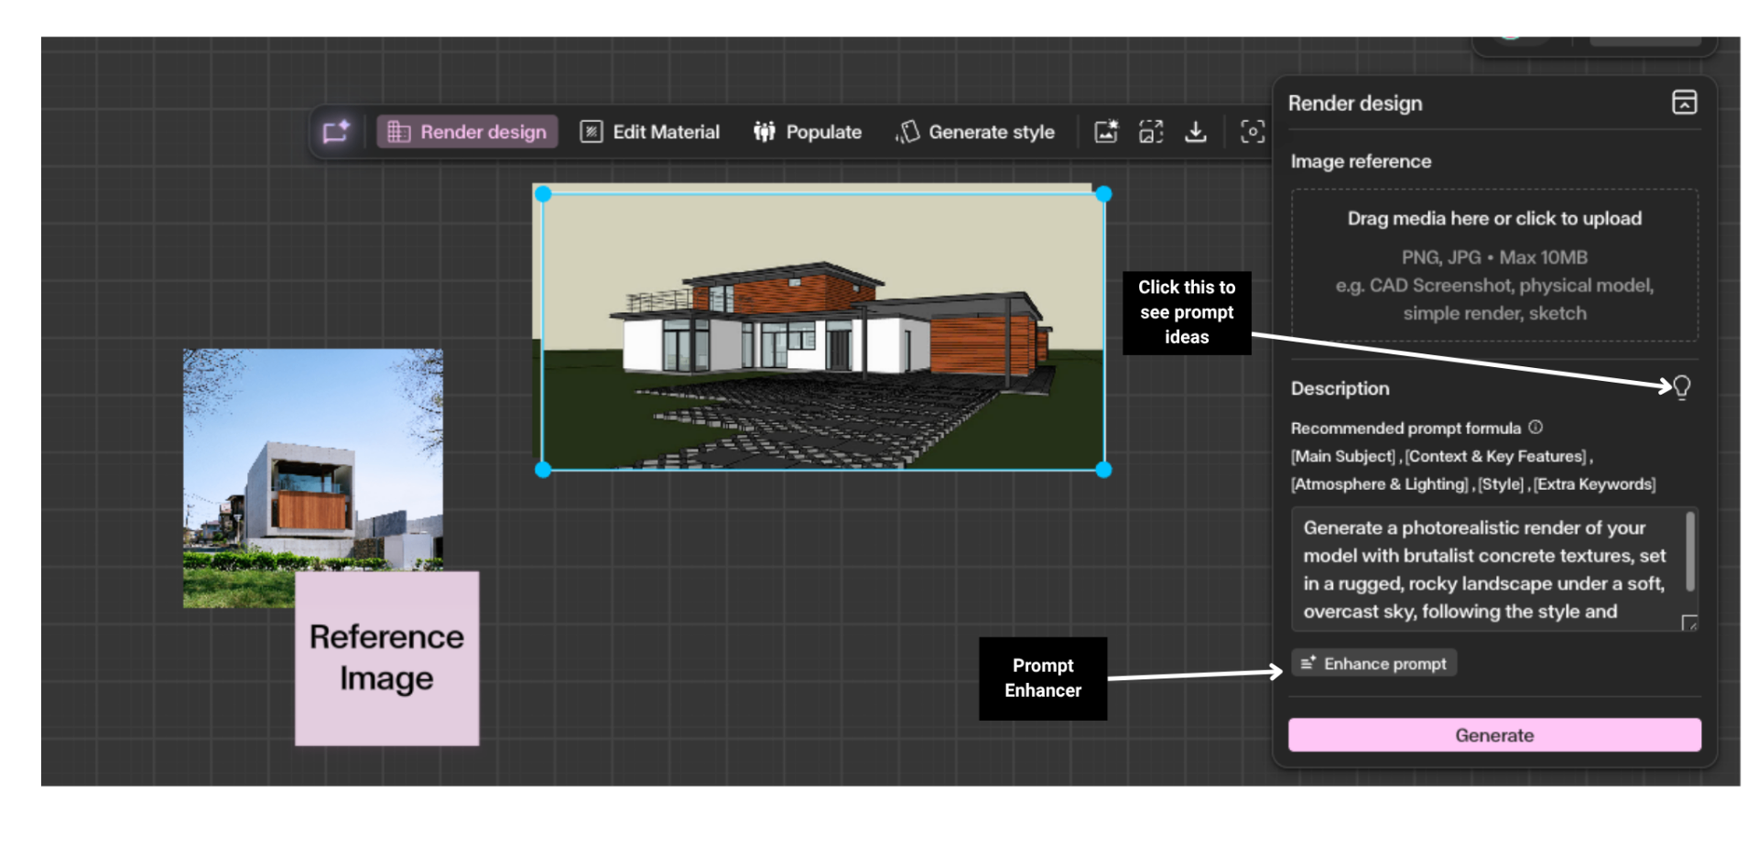Click inside the Description prompt text box
Image resolution: width=1758 pixels, height=857 pixels.
coord(1483,569)
